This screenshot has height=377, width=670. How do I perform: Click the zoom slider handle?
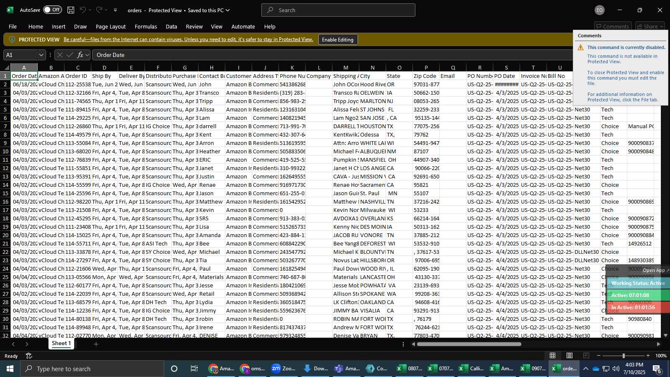624,356
